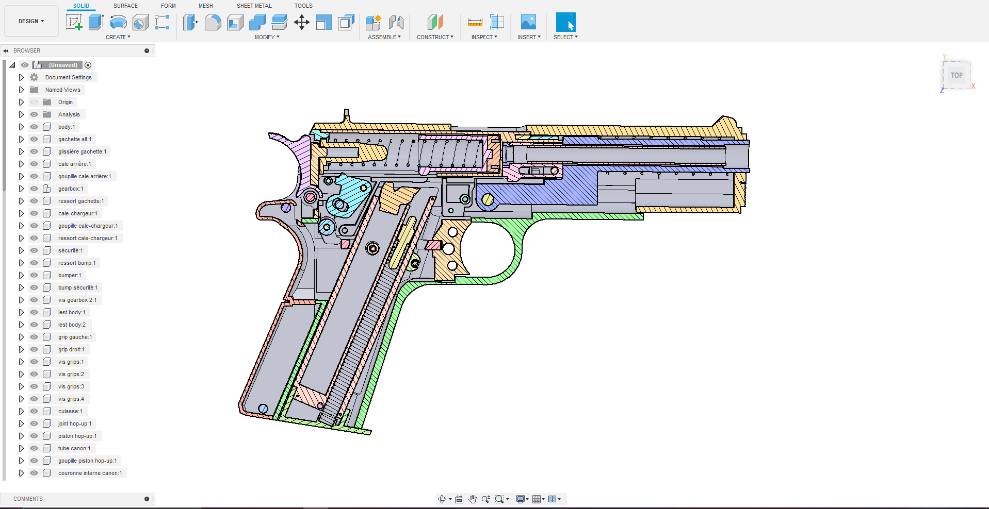Open the INSERT menu
The image size is (989, 509).
(529, 37)
